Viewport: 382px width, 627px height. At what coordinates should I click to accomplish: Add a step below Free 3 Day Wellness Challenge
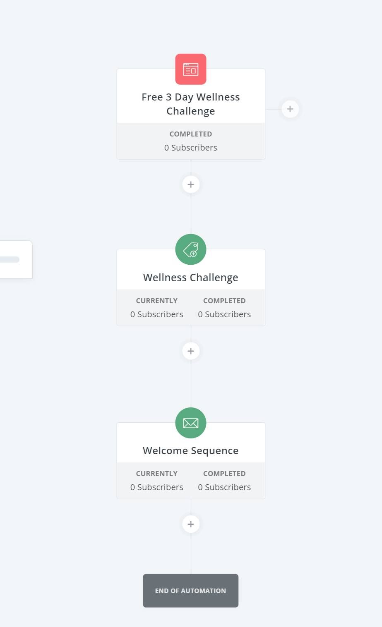click(191, 184)
